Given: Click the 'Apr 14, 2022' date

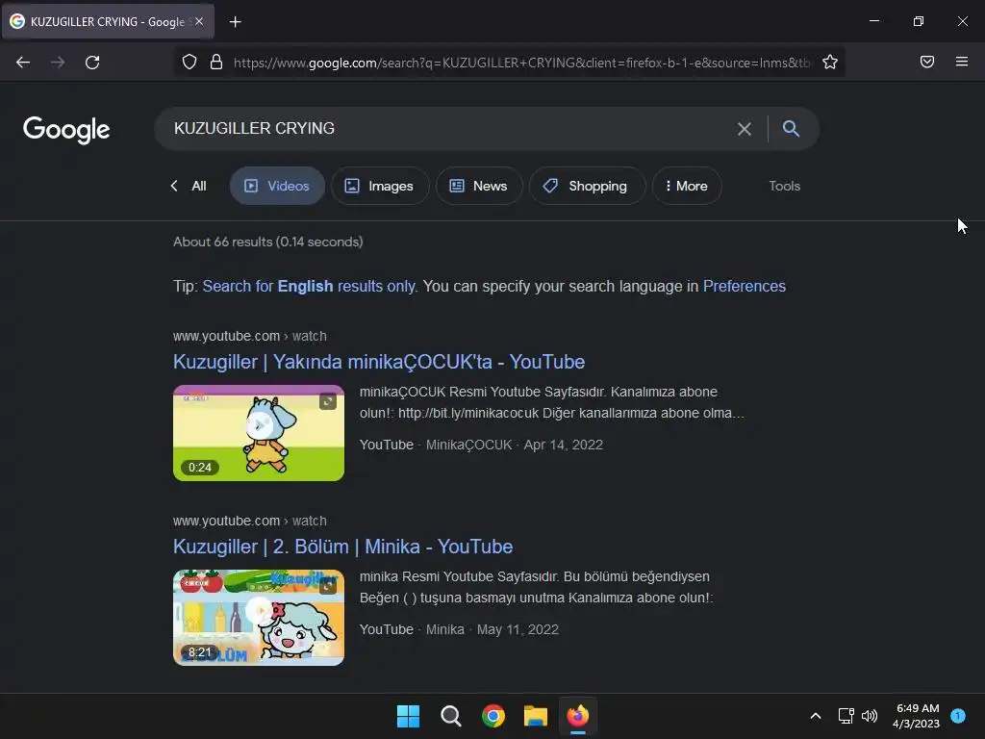Looking at the screenshot, I should [x=564, y=445].
